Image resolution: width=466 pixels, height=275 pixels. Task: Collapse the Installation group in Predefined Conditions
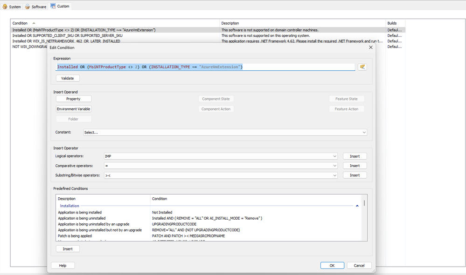pos(357,206)
